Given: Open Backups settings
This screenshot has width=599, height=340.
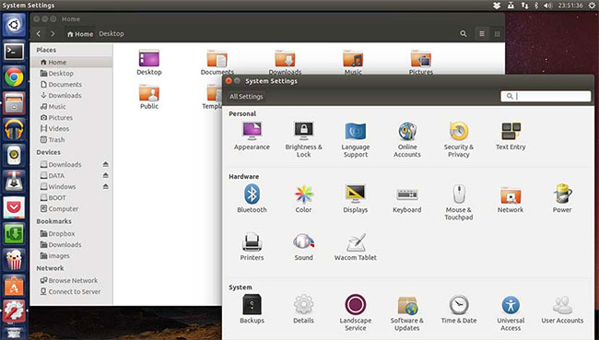Looking at the screenshot, I should pos(252,309).
